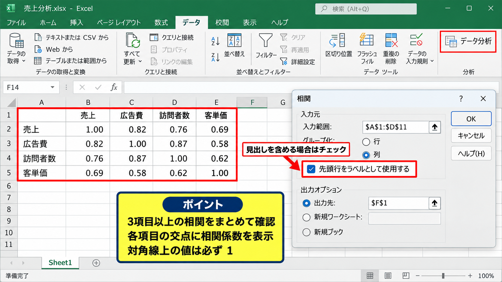Open the 並べ替え sort dialog
Screen dimensions: 502x282
[x=234, y=45]
